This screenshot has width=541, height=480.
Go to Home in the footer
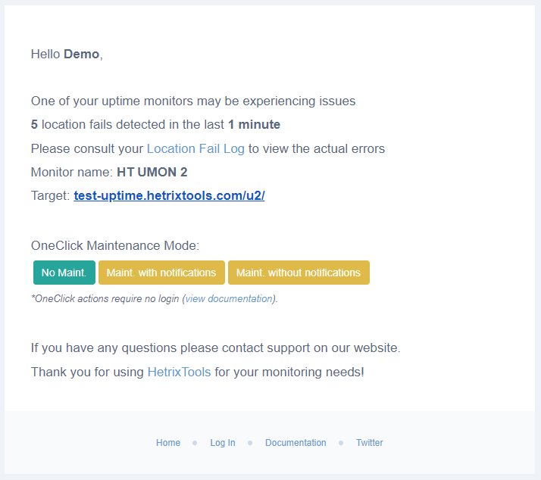(168, 443)
